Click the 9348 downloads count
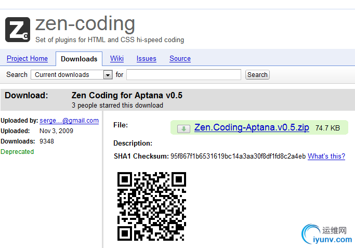 click(47, 141)
